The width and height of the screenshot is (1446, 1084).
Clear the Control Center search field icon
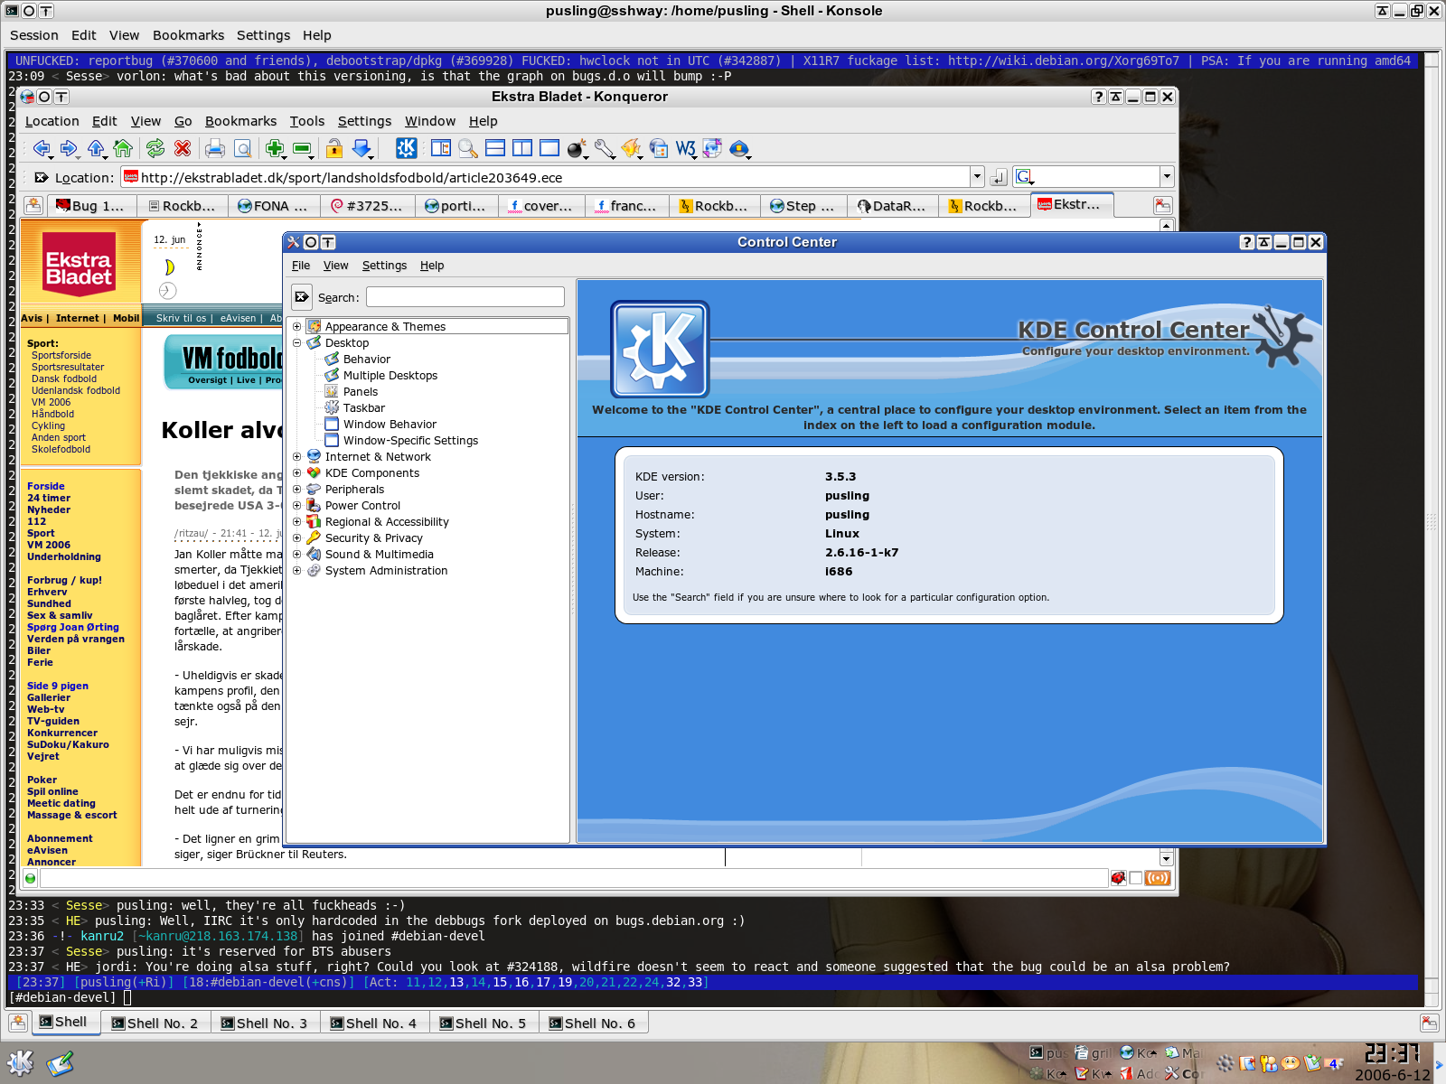click(x=302, y=296)
